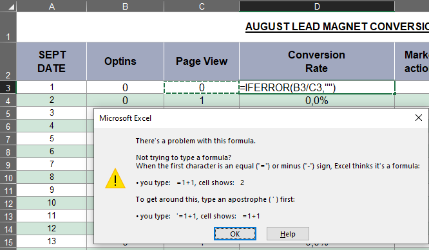Click the Select All corner triangle
The height and width of the screenshot is (250, 429).
11,7
